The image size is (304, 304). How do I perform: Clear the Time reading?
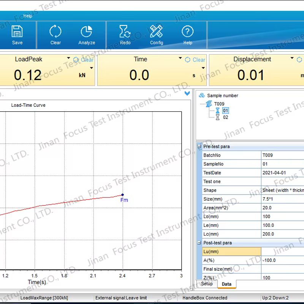tap(195, 60)
